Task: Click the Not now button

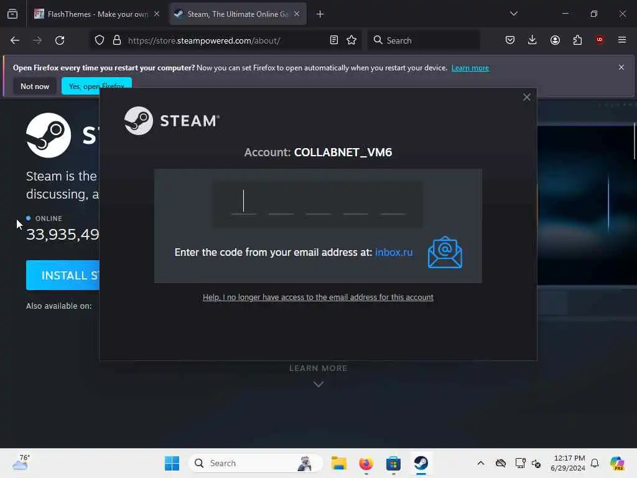Action: 35,86
